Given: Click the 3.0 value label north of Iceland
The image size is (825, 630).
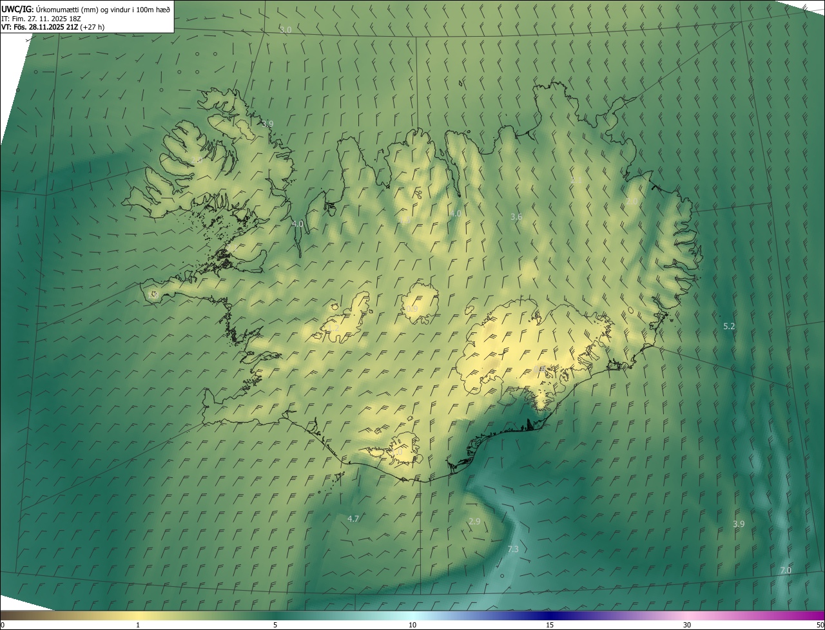Looking at the screenshot, I should (x=286, y=30).
